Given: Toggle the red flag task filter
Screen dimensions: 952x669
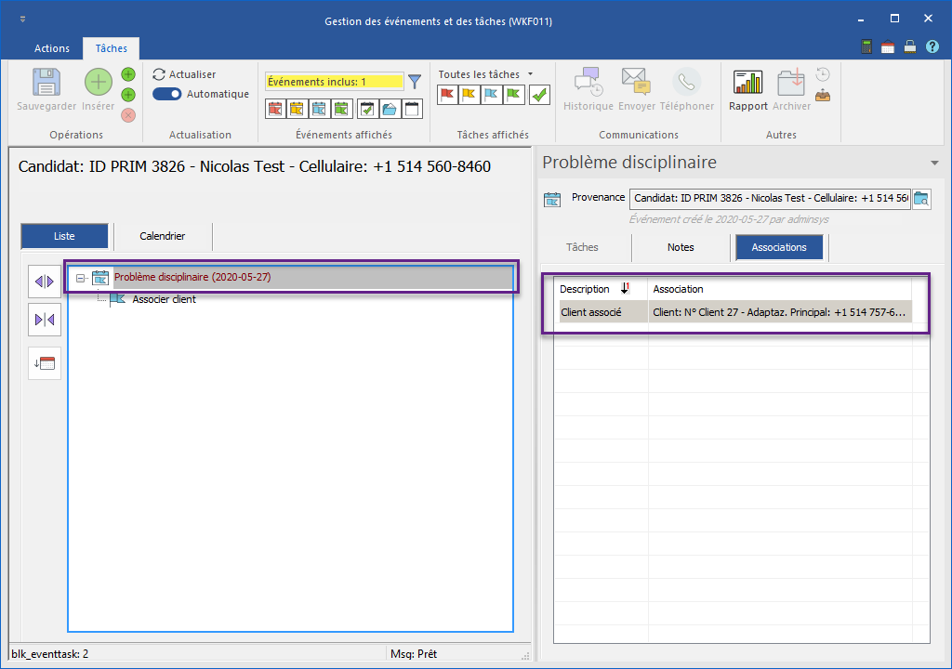Looking at the screenshot, I should [447, 94].
